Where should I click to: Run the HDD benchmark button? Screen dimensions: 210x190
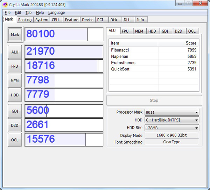pyautogui.click(x=15, y=95)
